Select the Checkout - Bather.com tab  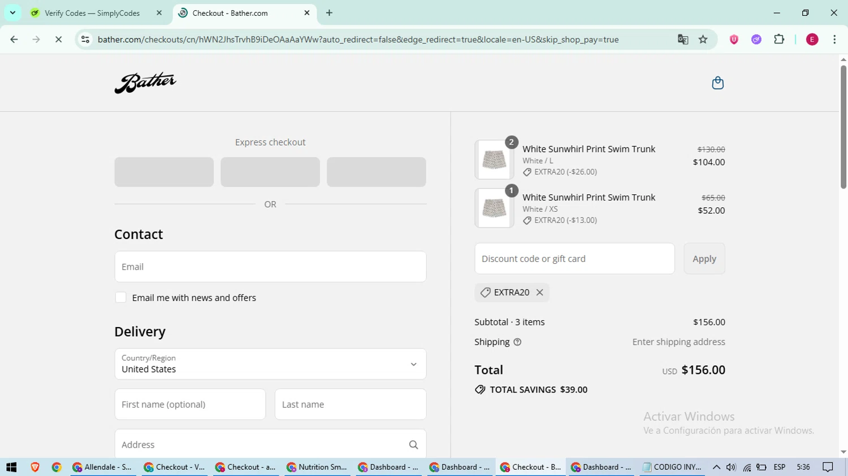pos(230,13)
